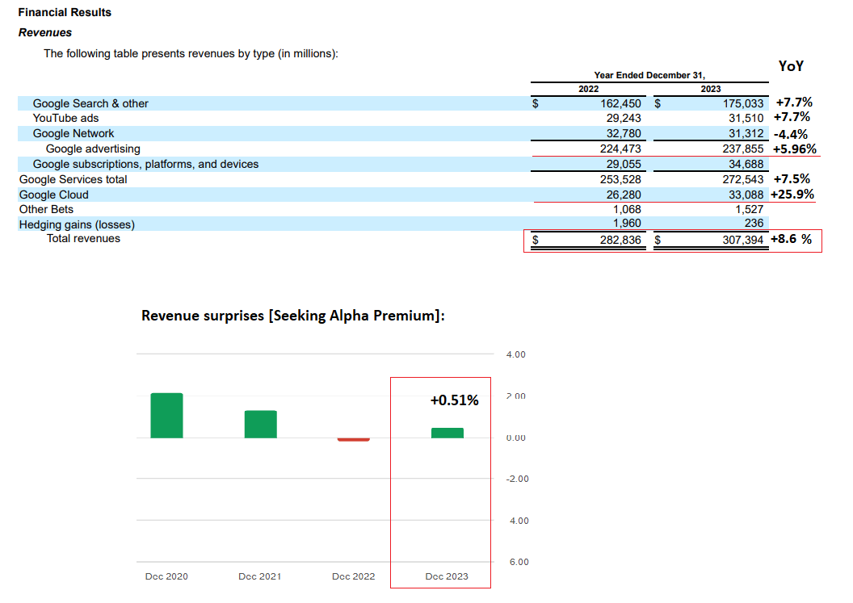Screen dimensions: 853x603
Task: Click the green Dec 2020 revenue surprise bar
Action: 166,416
